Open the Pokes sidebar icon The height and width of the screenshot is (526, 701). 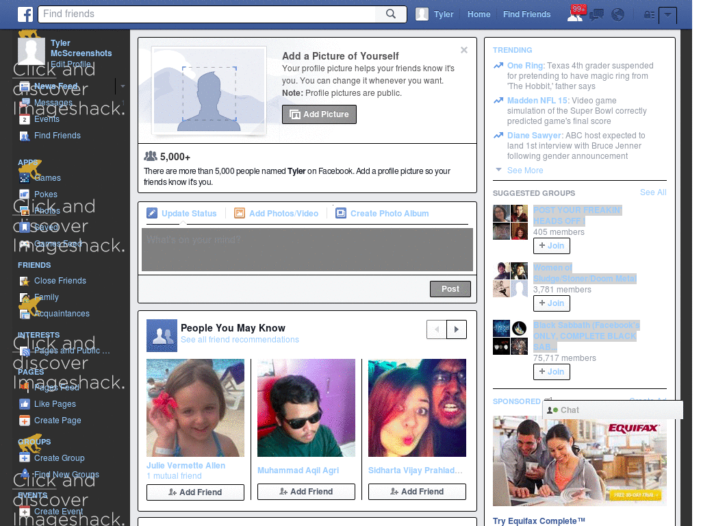(x=25, y=195)
